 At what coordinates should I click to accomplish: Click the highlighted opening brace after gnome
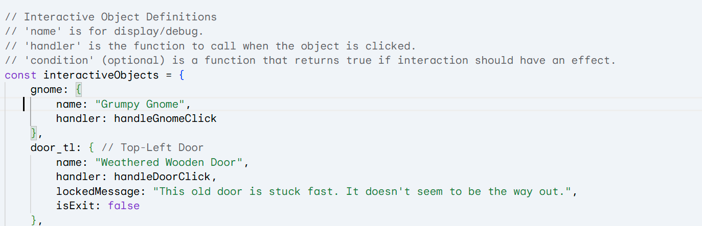(79, 90)
